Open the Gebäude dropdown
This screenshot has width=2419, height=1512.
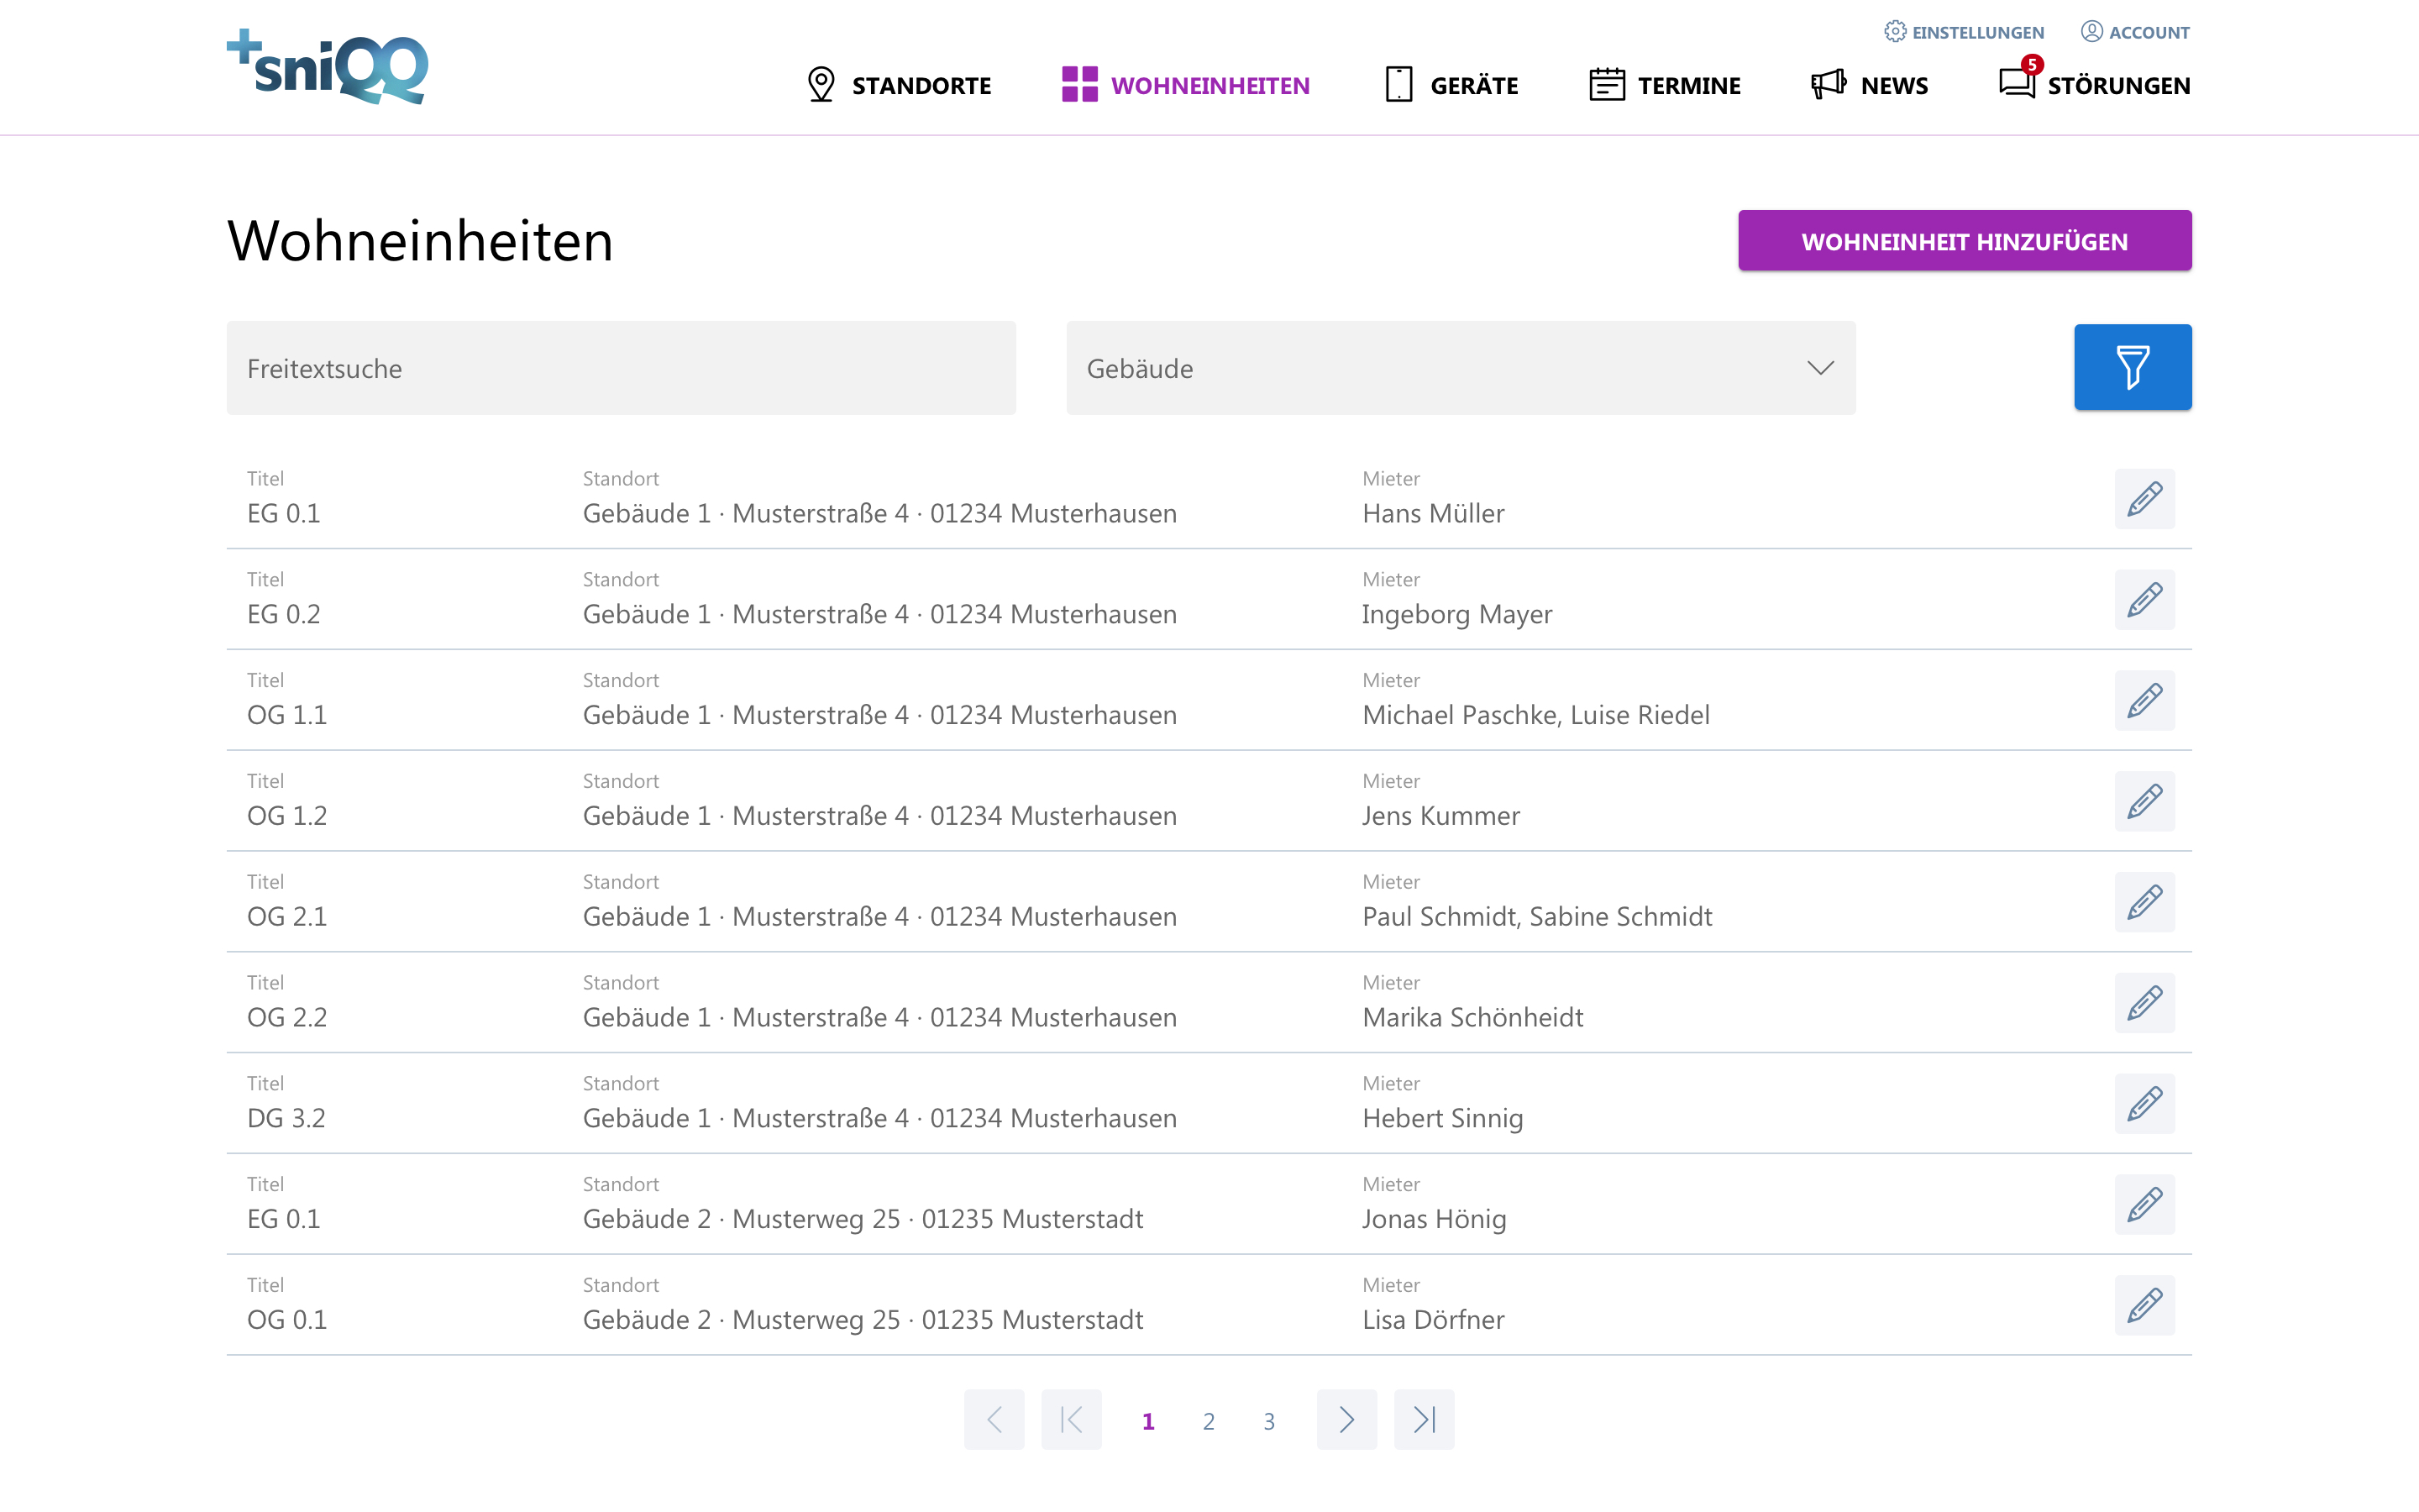pyautogui.click(x=1461, y=368)
